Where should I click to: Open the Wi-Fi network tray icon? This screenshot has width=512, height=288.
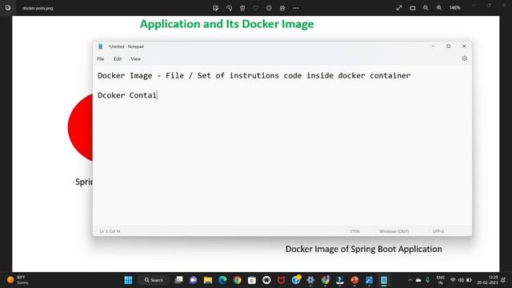(453, 280)
